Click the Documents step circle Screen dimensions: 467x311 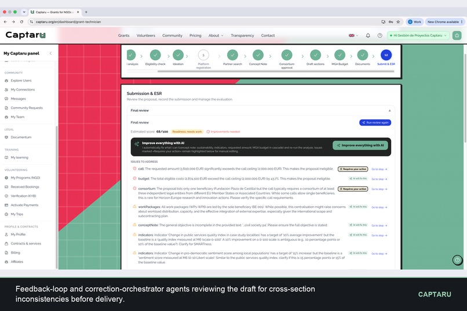[363, 55]
